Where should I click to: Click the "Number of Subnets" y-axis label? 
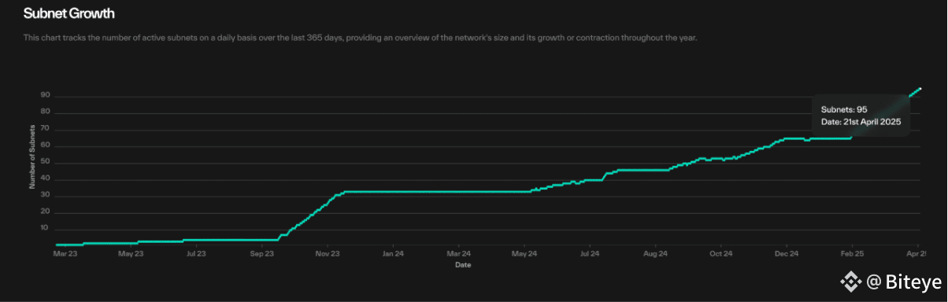(32, 157)
